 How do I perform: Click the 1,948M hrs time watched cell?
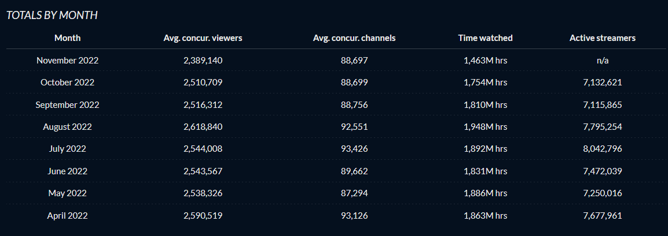[x=485, y=126]
